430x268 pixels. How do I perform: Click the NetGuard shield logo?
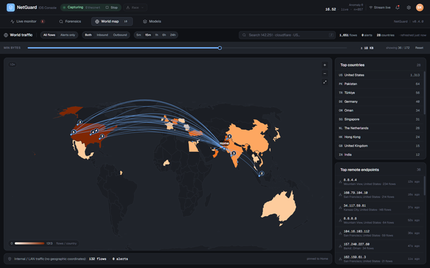click(10, 7)
